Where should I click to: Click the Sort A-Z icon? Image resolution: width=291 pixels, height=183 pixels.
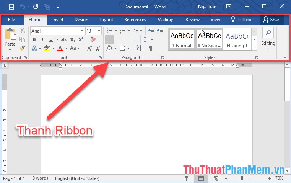coord(139,48)
